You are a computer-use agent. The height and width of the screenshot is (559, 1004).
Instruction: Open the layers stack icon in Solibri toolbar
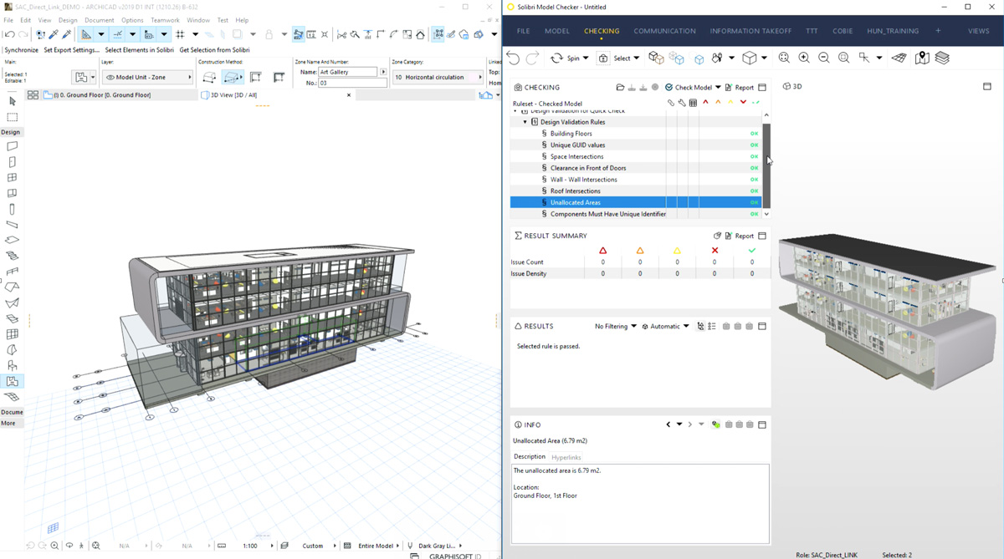[942, 58]
